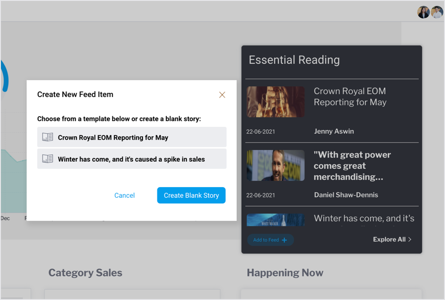Image resolution: width=445 pixels, height=300 pixels.
Task: Open the White Walker article thumbnail
Action: click(x=275, y=220)
